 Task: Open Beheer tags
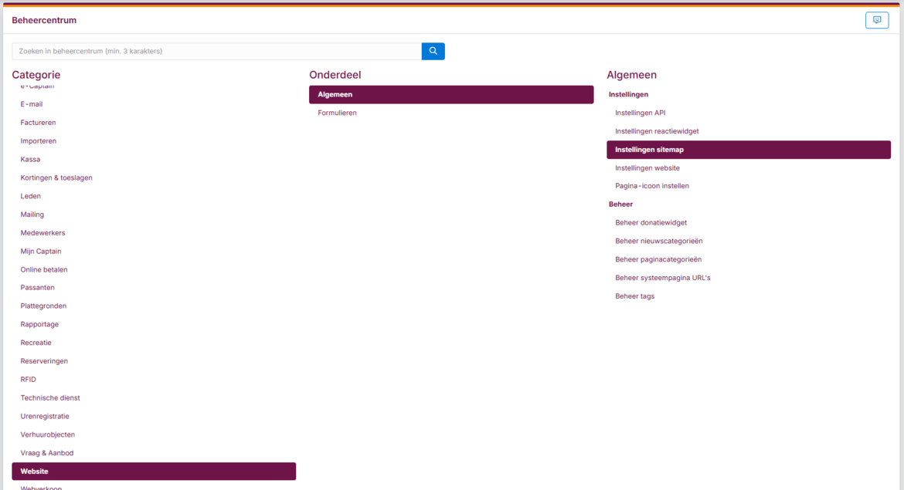point(634,296)
